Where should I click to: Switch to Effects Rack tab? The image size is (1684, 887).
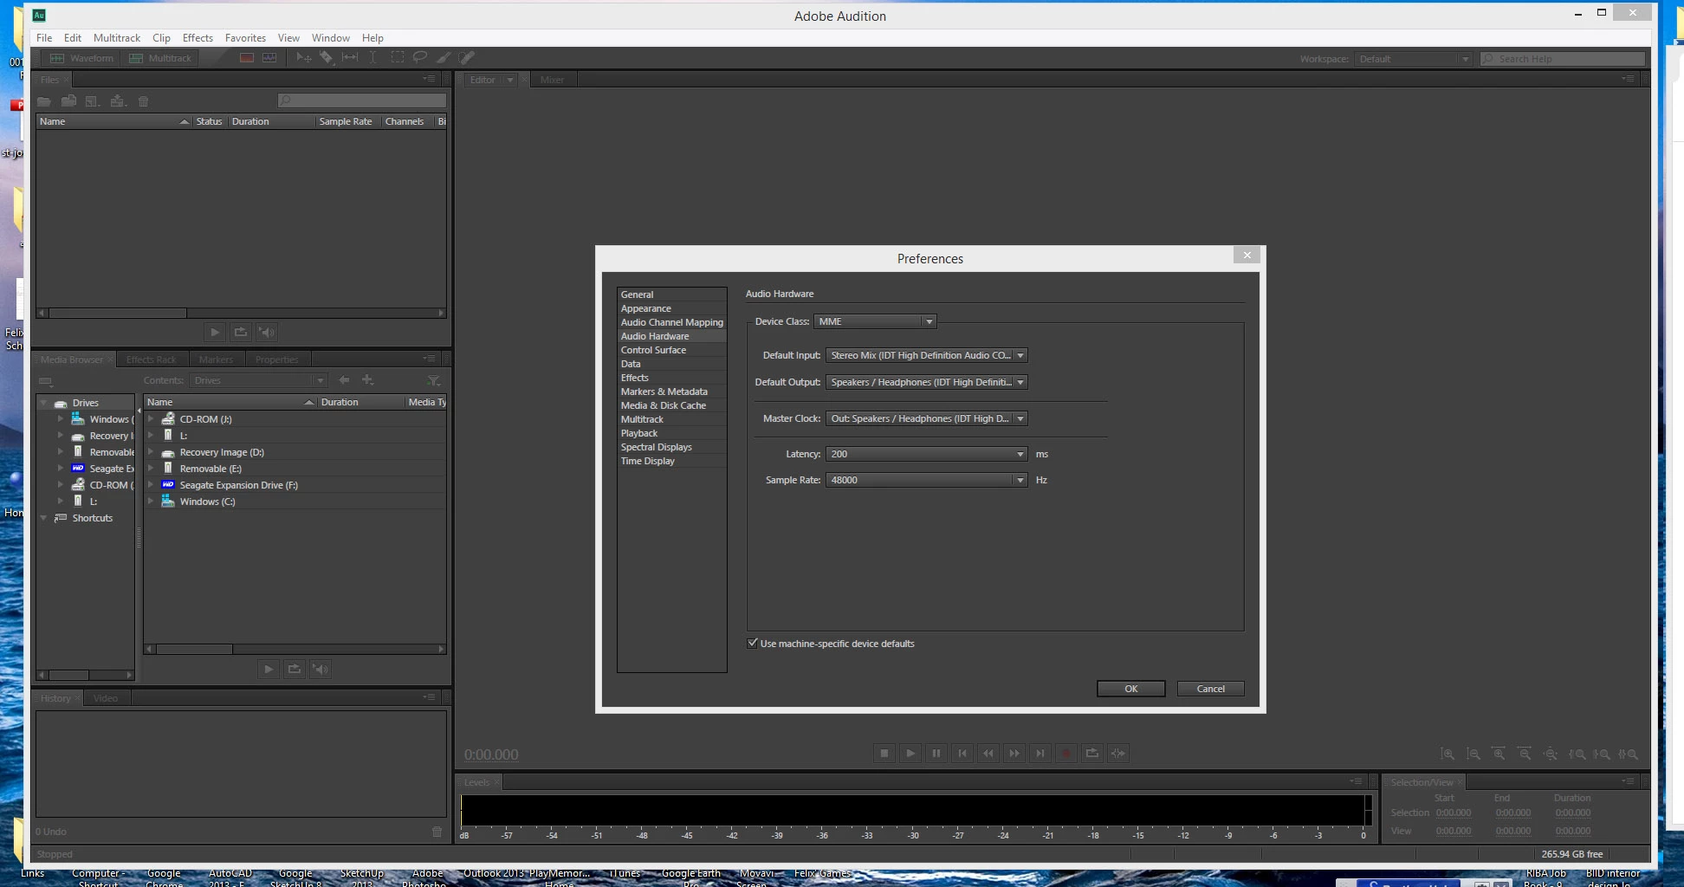tap(151, 359)
